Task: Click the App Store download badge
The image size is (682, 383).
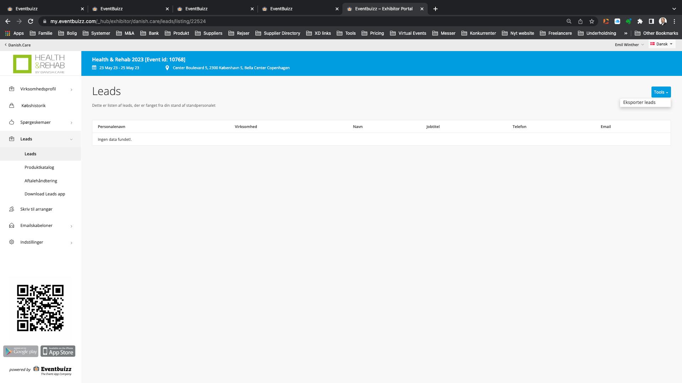Action: (x=58, y=351)
